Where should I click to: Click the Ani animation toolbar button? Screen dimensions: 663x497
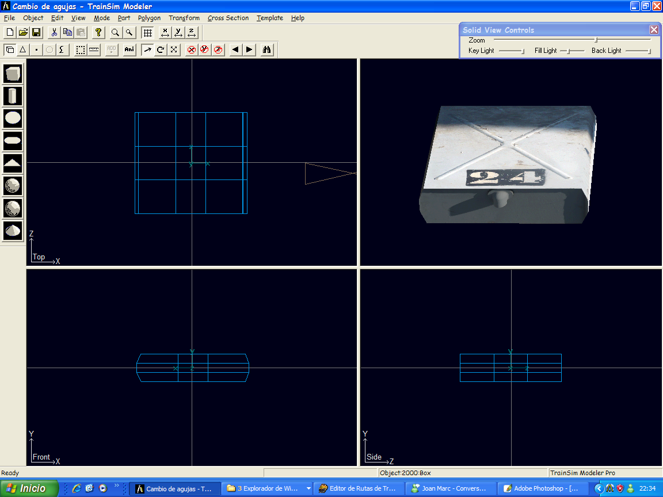[x=129, y=50]
